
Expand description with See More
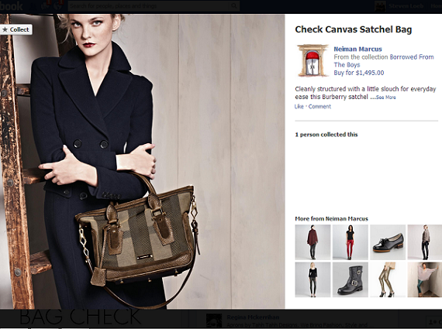pyautogui.click(x=386, y=98)
